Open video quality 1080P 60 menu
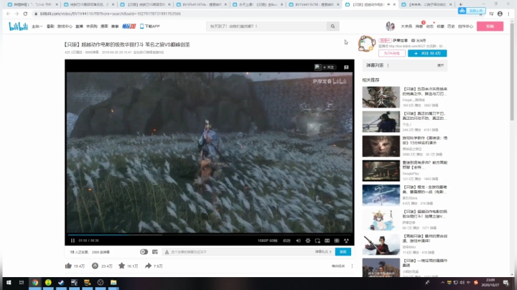This screenshot has height=290, width=517. click(x=267, y=240)
